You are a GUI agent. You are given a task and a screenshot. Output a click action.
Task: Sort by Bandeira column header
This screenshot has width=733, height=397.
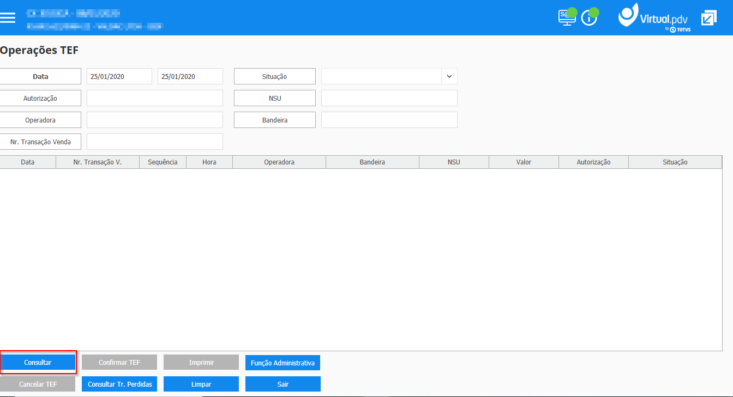pyautogui.click(x=372, y=162)
